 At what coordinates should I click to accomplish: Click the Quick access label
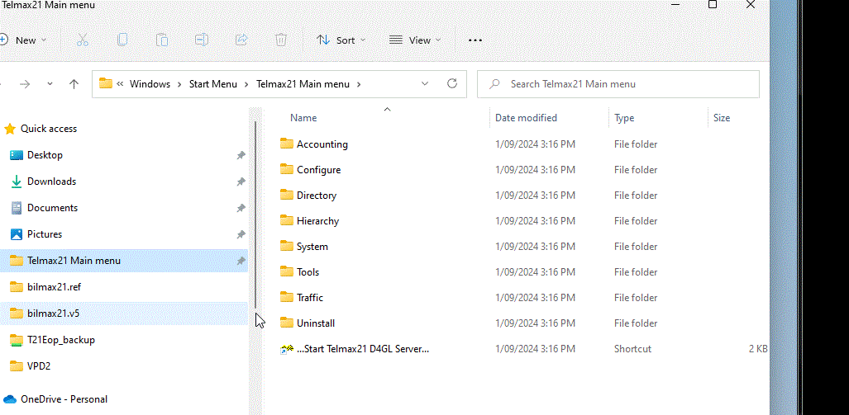[49, 129]
